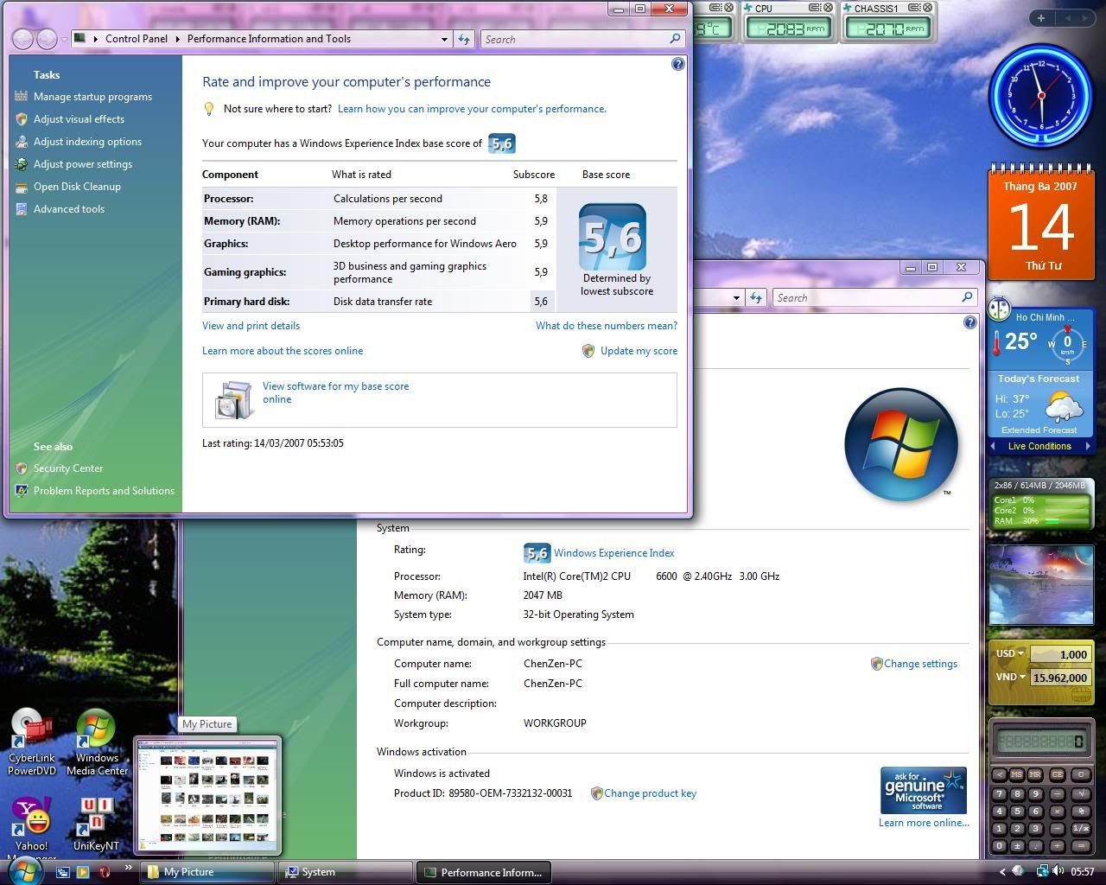Open address bar history dropdown in Performance window
Image resolution: width=1106 pixels, height=885 pixels.
click(444, 39)
